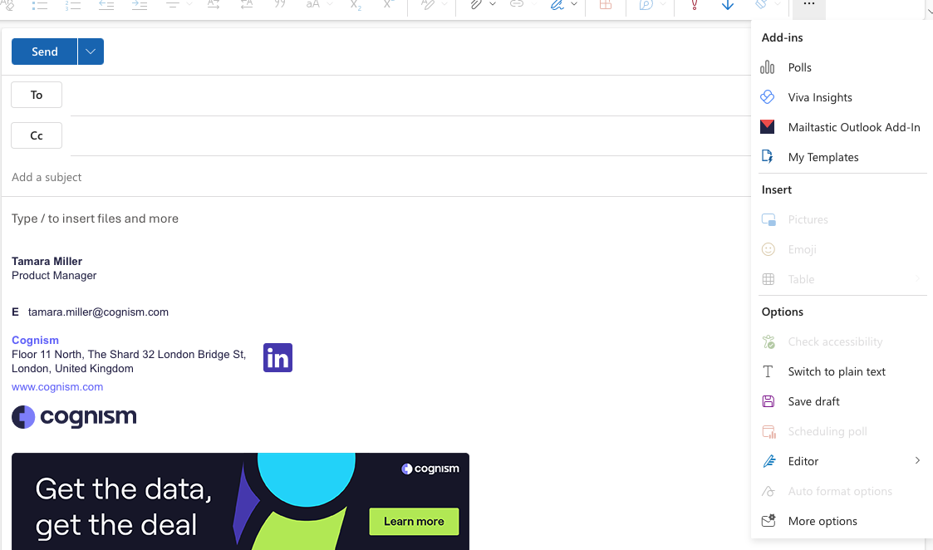Apply quote formatting
Screen dimensions: 933x550
[280, 5]
